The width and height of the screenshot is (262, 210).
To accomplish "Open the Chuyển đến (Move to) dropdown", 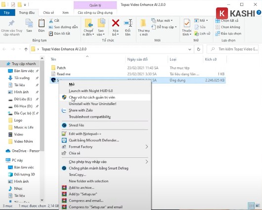I will click(x=88, y=33).
